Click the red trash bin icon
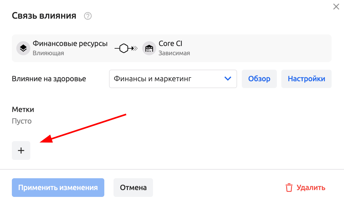This screenshot has width=344, height=204. point(289,188)
